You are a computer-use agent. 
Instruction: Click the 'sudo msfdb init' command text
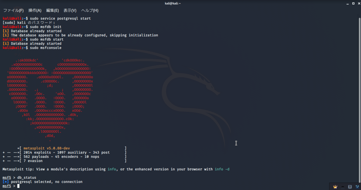coord(46,27)
